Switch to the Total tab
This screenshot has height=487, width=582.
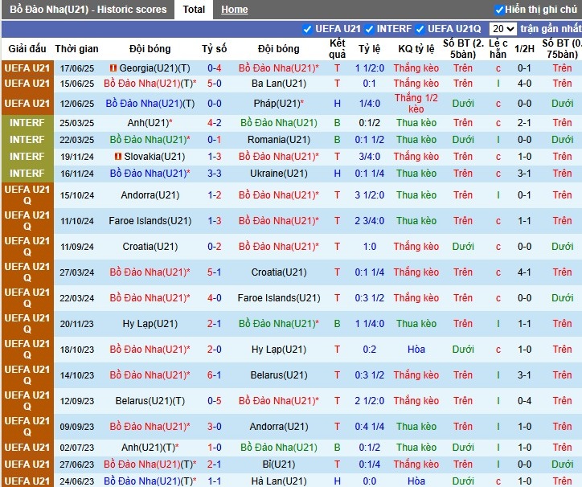pyautogui.click(x=194, y=10)
